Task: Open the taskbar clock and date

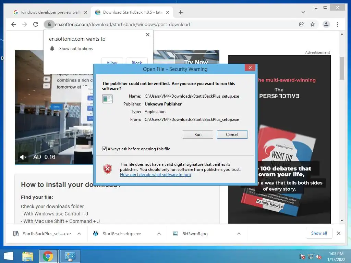Action: (336, 256)
